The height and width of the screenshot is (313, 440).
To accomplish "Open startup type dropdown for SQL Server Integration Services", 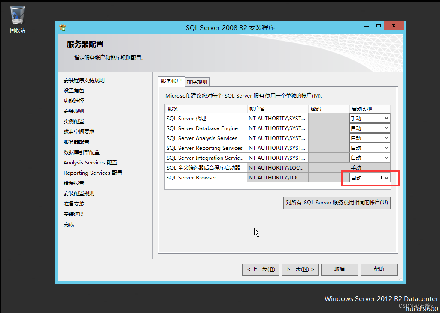I will click(387, 157).
